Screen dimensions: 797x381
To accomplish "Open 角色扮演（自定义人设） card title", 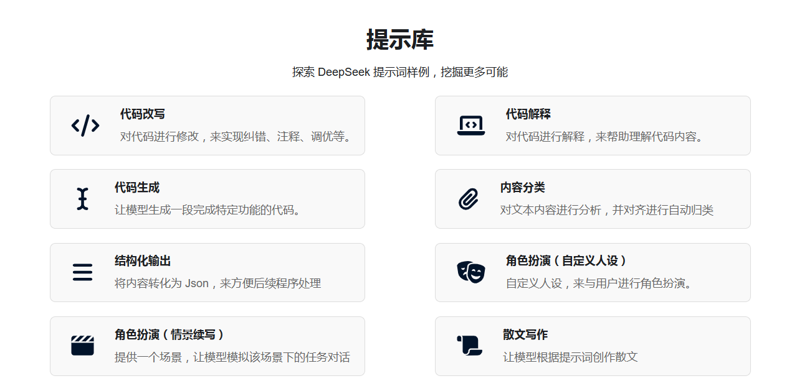I will 566,261.
